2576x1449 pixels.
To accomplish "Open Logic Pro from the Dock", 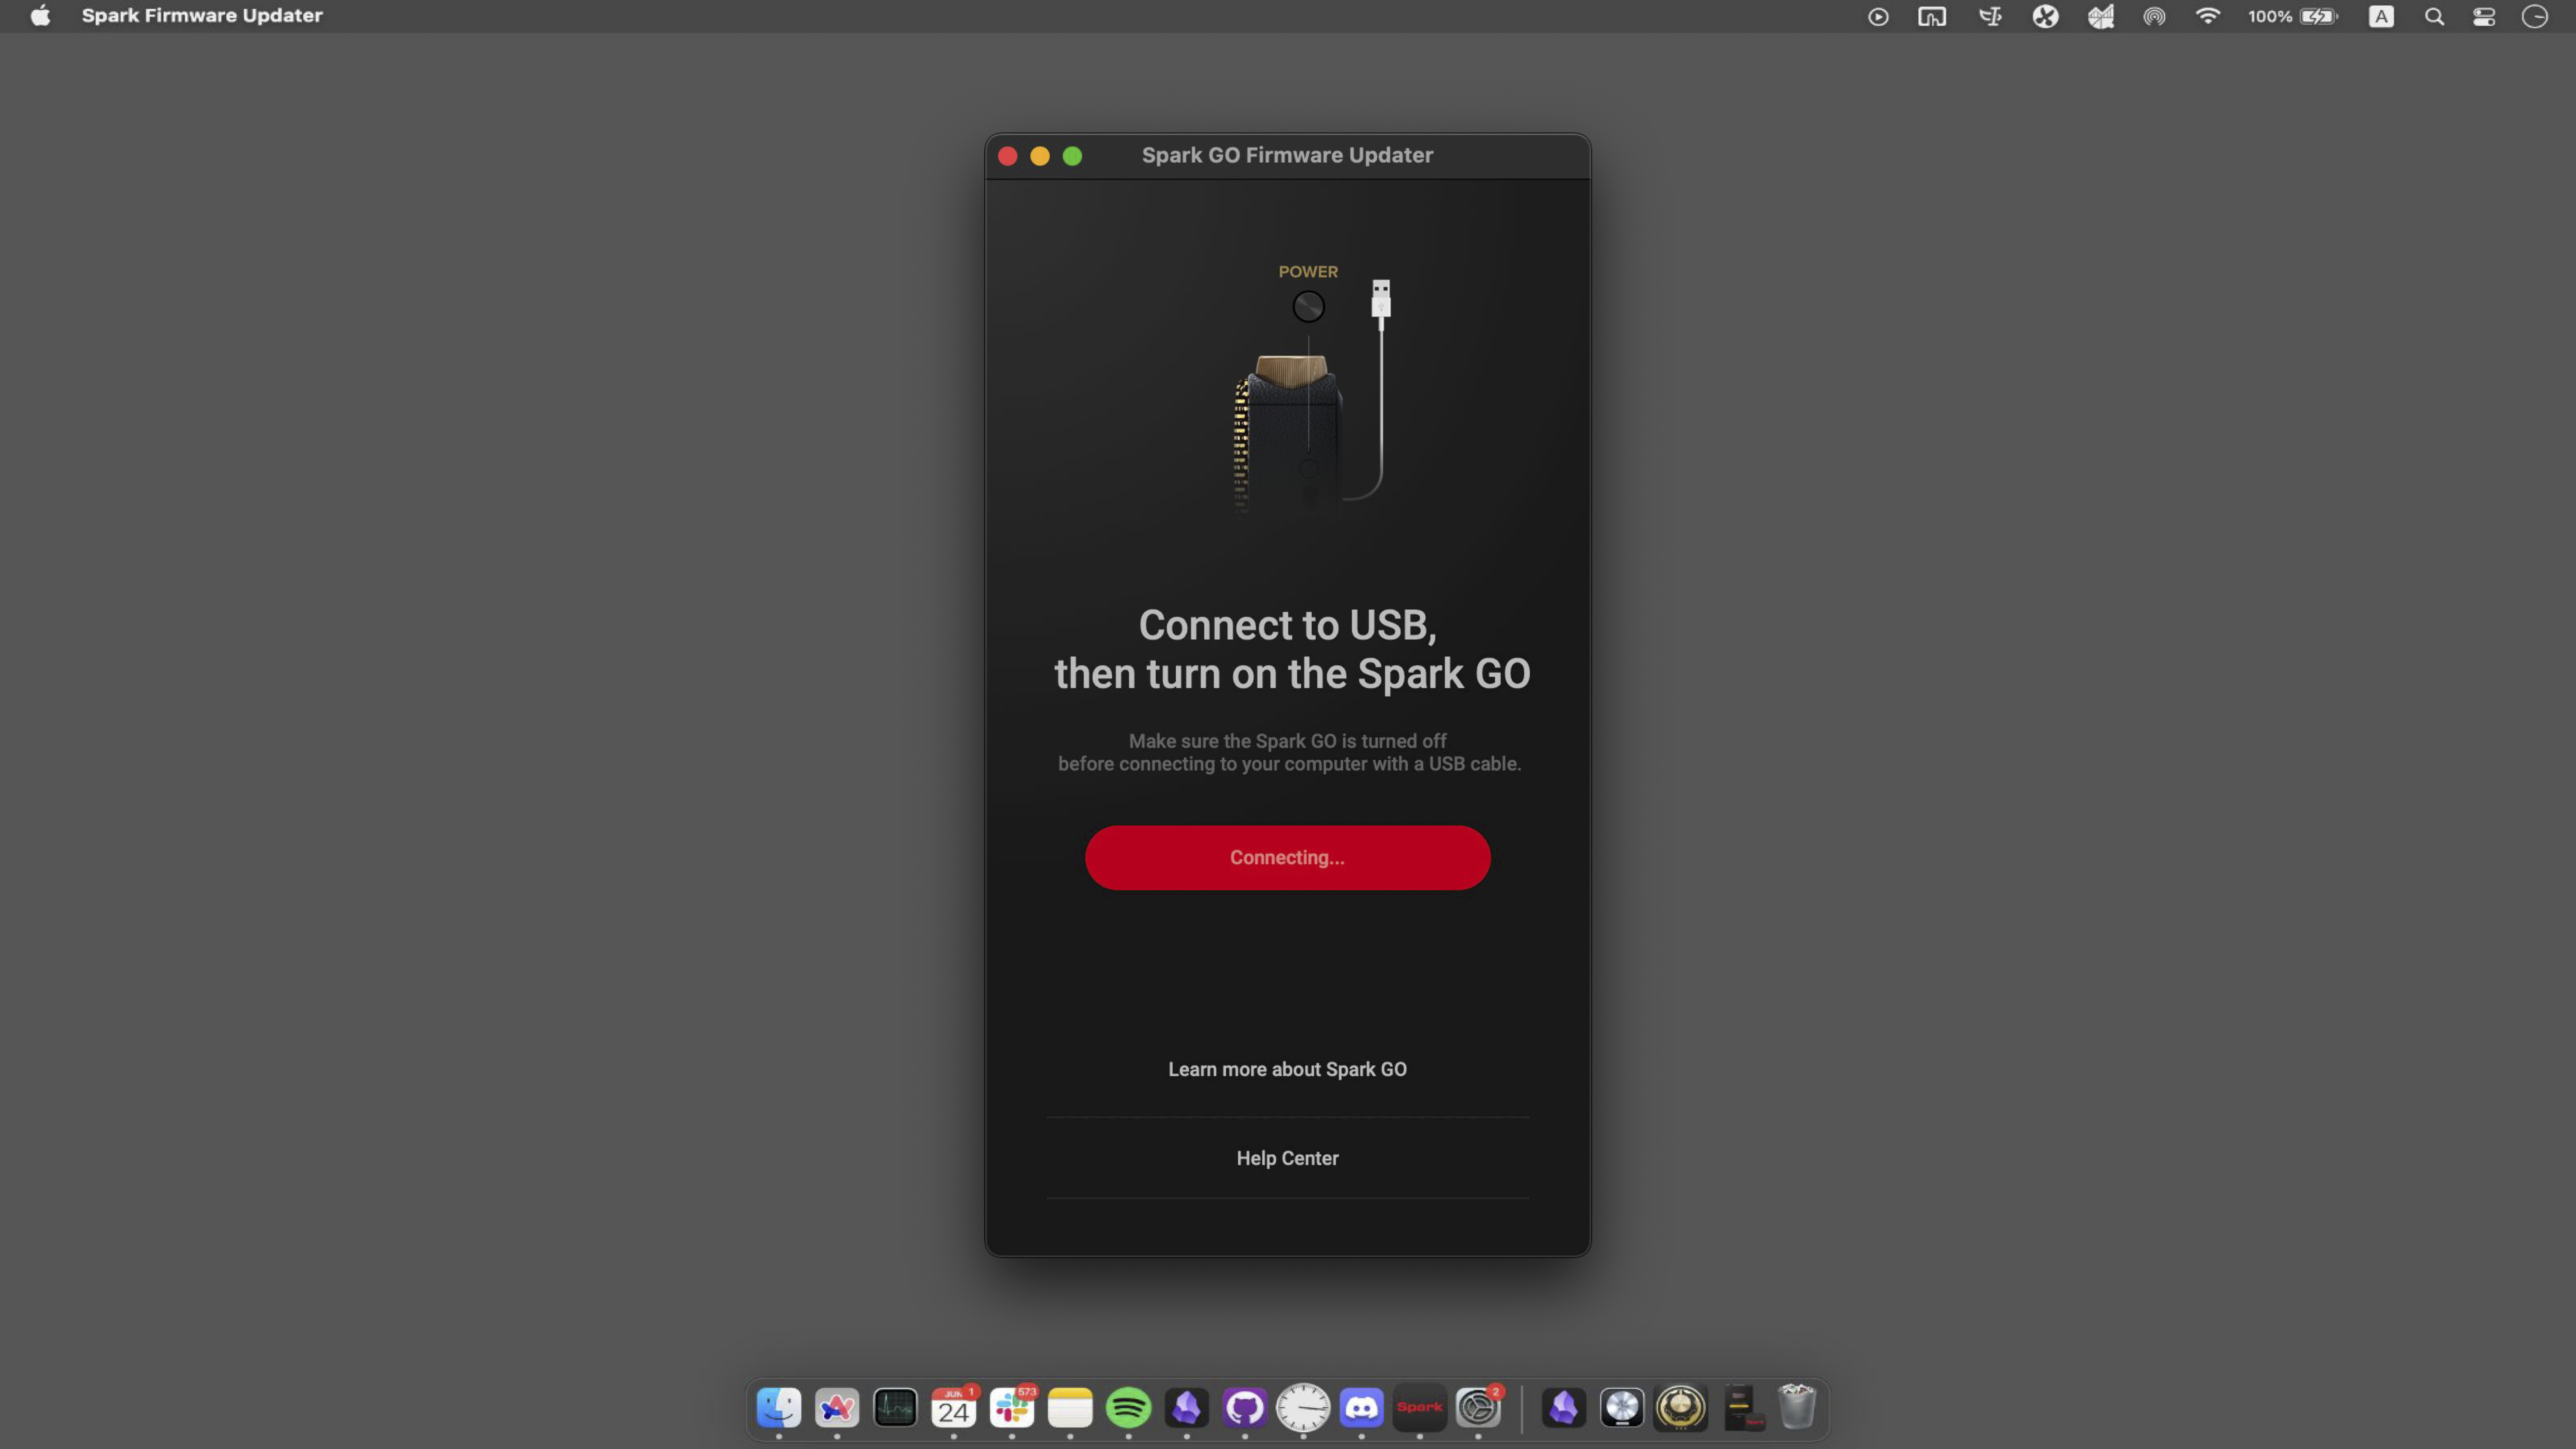I will pos(1622,1408).
